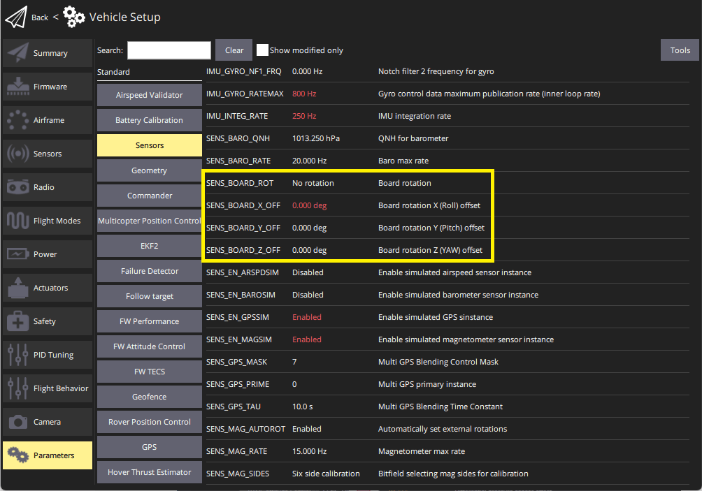Open SENS_EN_GPSSIM Enabled value

tap(307, 317)
